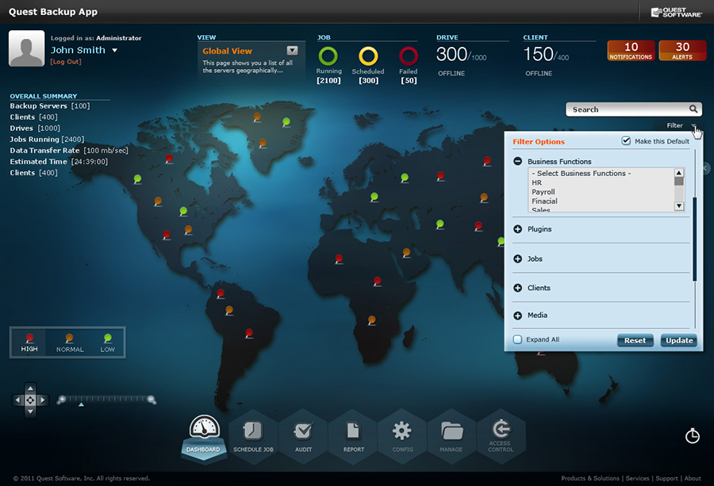The height and width of the screenshot is (486, 714).
Task: Click the search magnifier icon
Action: (693, 109)
